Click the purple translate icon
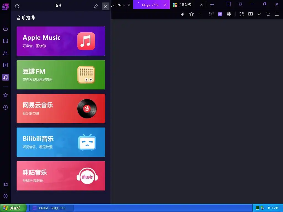Viewport: 283px width, 212px height. [220, 14]
